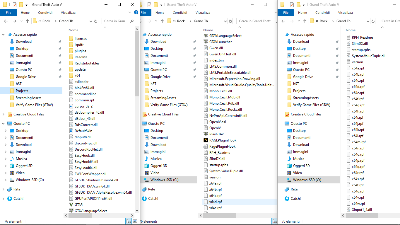Open File menu in the right window
The width and height of the screenshot is (400, 225).
click(286, 13)
